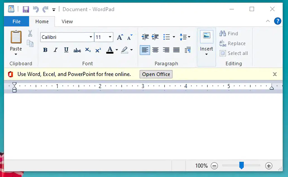Open the Customize Quick Access Toolbar arrow
The image size is (288, 177).
(x=54, y=9)
